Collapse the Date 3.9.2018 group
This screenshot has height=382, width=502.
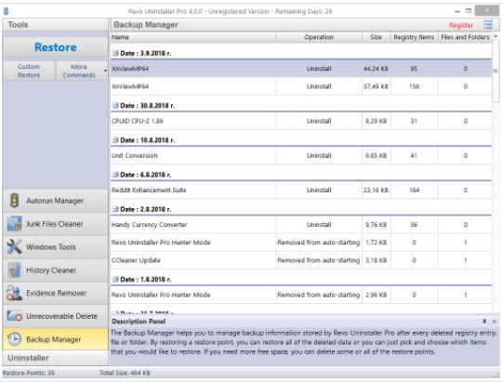(x=115, y=54)
